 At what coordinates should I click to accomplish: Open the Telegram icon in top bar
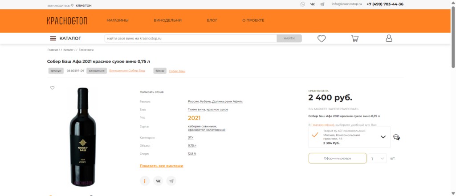pos(322,4)
